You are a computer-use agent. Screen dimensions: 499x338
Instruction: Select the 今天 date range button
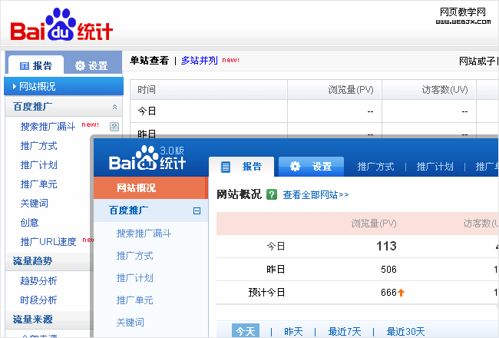[245, 331]
